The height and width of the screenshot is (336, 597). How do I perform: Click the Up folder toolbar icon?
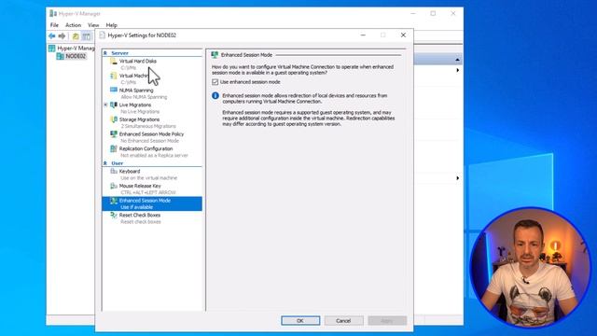tap(76, 36)
